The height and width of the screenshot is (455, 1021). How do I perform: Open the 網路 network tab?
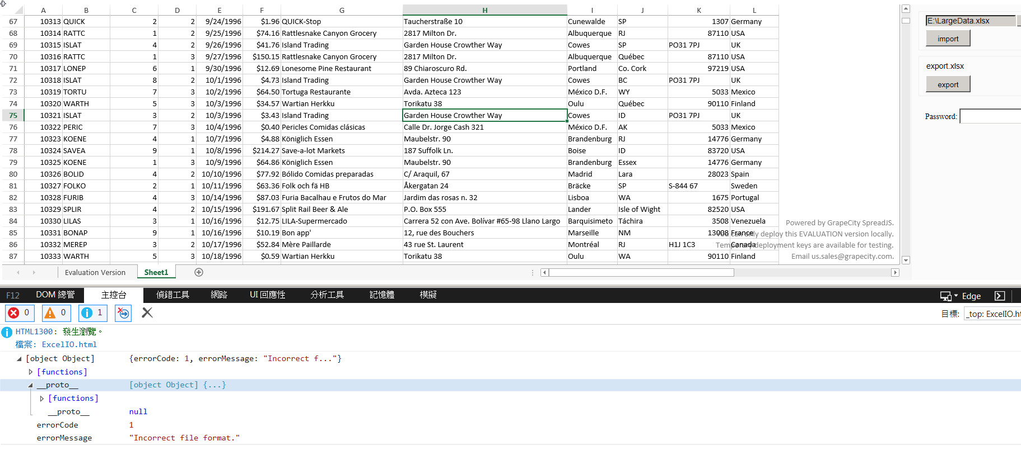pos(219,295)
